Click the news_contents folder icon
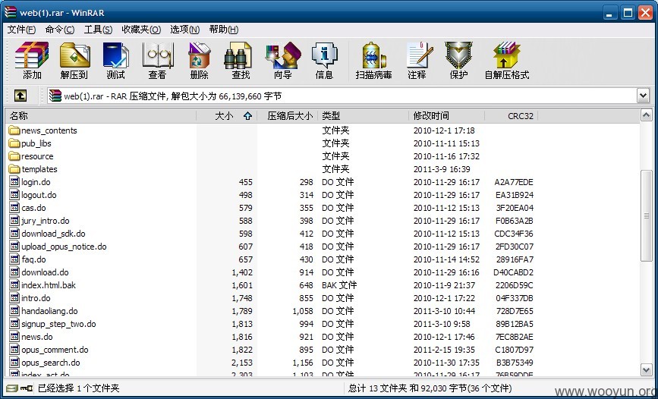Image resolution: width=658 pixels, height=399 pixels. click(14, 130)
